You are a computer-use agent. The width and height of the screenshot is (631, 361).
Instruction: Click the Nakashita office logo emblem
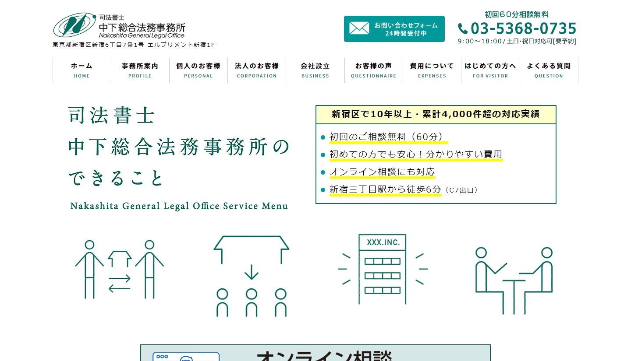(74, 26)
